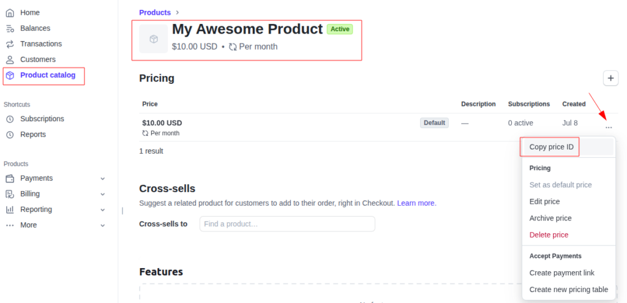This screenshot has height=303, width=627.
Task: Choose Copy price ID from menu
Action: pos(551,147)
